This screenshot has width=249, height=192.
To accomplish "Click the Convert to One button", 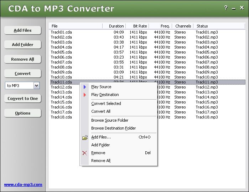I will point(22,98).
